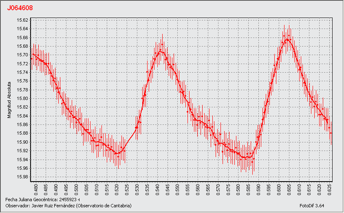The height and width of the screenshot is (213, 344).
Task: Click the 15.66 y-axis value
Action: (x=22, y=38)
